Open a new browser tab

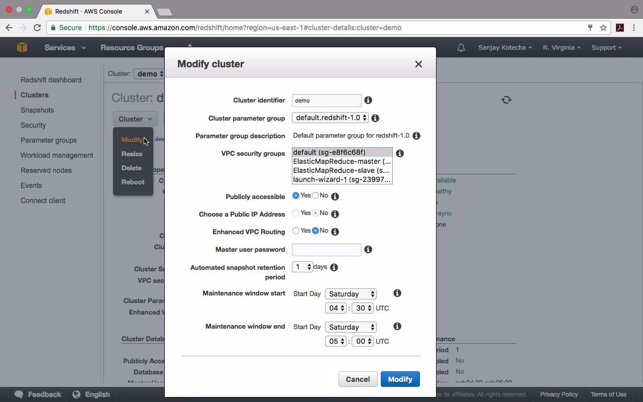click(x=164, y=12)
